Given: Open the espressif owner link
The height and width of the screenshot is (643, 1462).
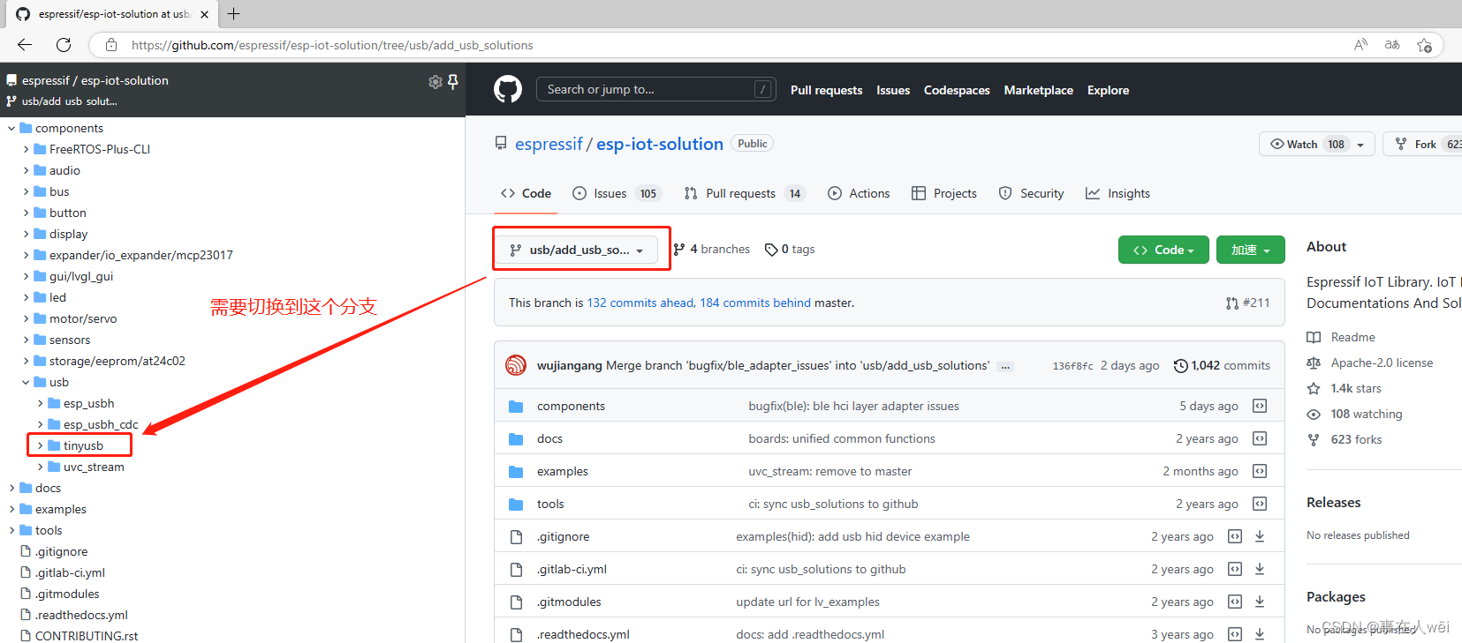Looking at the screenshot, I should point(549,144).
